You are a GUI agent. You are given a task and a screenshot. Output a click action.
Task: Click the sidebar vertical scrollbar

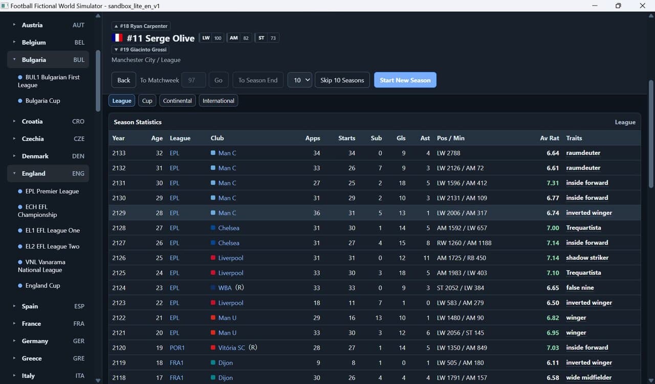coord(98,81)
